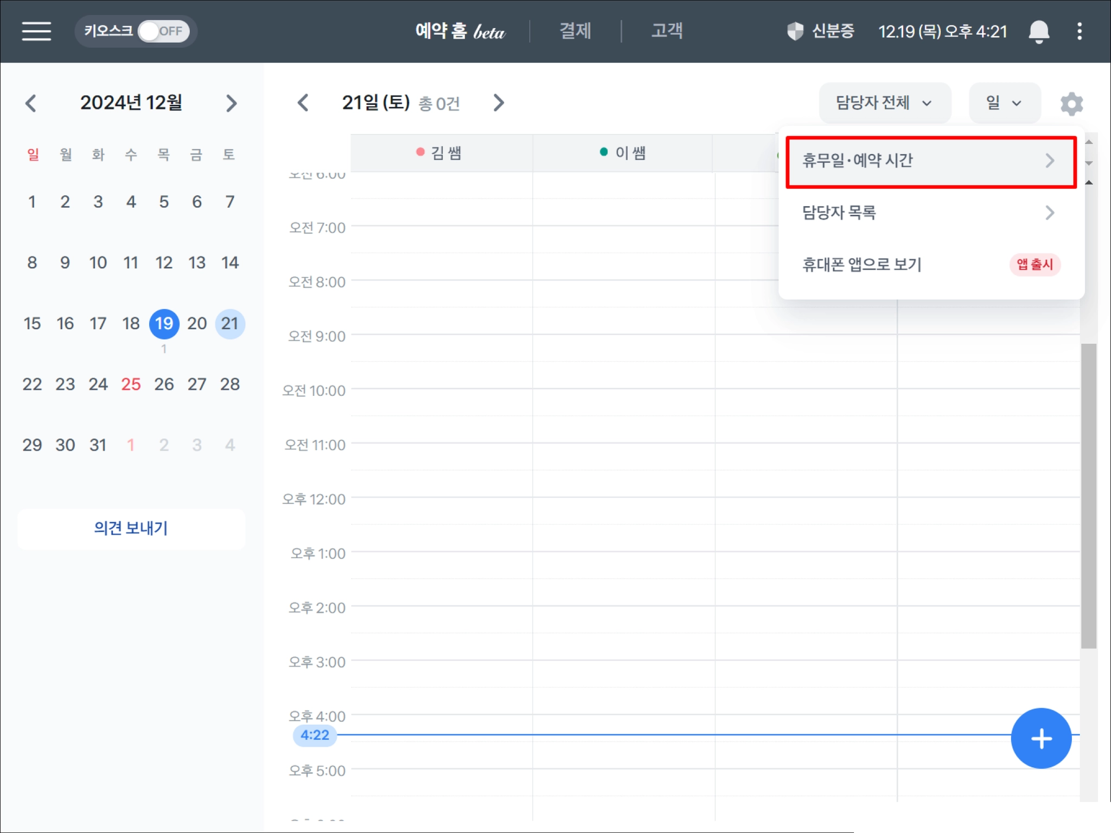The height and width of the screenshot is (833, 1111).
Task: Open the three-dot more options menu
Action: pyautogui.click(x=1079, y=31)
